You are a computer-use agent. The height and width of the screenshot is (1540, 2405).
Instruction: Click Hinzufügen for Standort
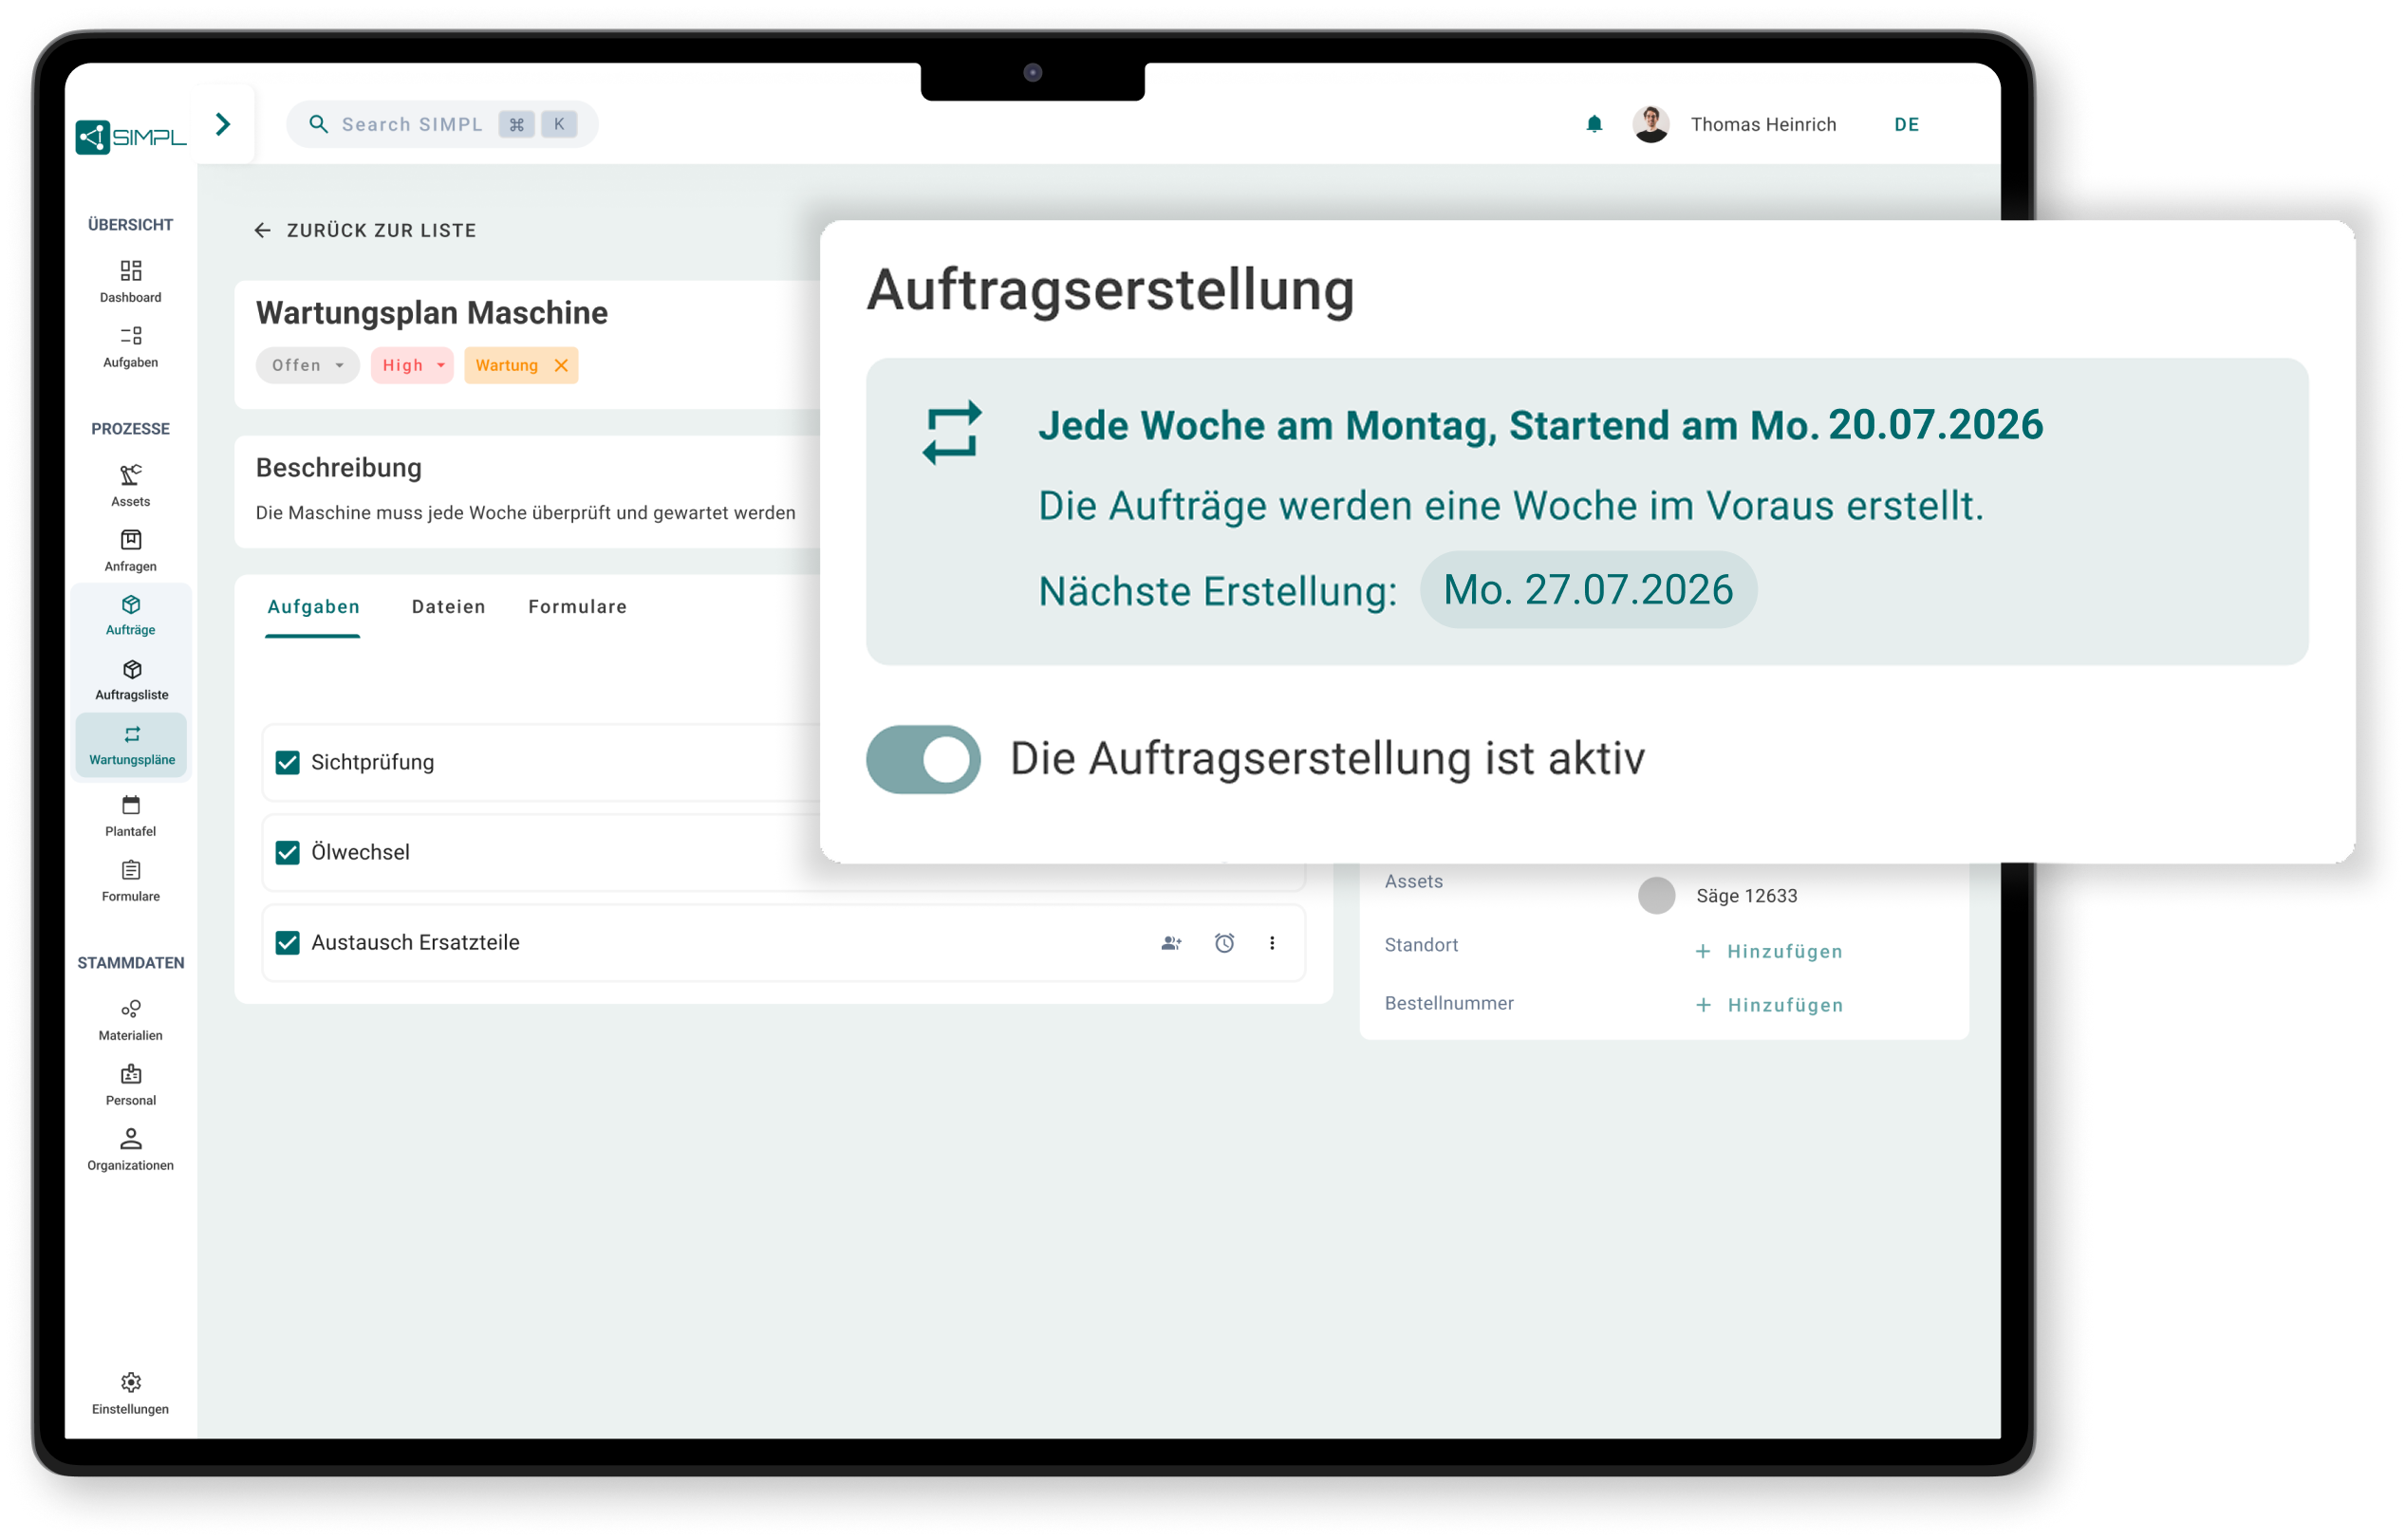coord(1768,951)
